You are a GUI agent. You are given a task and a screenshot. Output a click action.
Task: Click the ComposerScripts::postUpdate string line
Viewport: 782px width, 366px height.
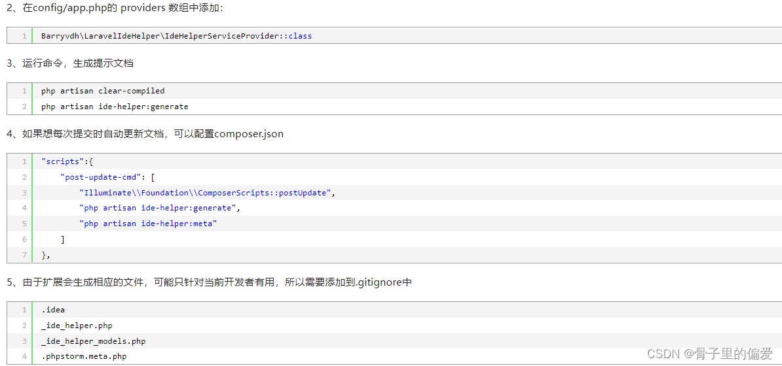click(x=207, y=192)
